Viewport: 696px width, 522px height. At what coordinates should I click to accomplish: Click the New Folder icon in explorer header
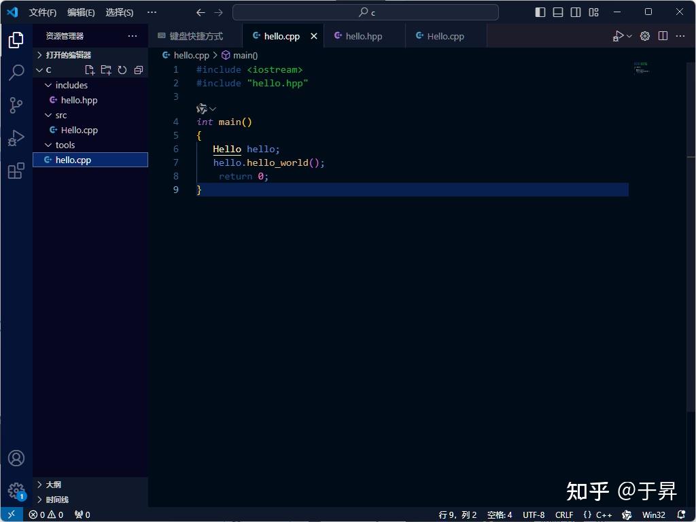(x=106, y=70)
